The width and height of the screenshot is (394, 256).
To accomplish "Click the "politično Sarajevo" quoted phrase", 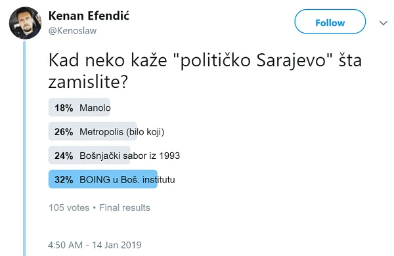I will click(x=253, y=60).
